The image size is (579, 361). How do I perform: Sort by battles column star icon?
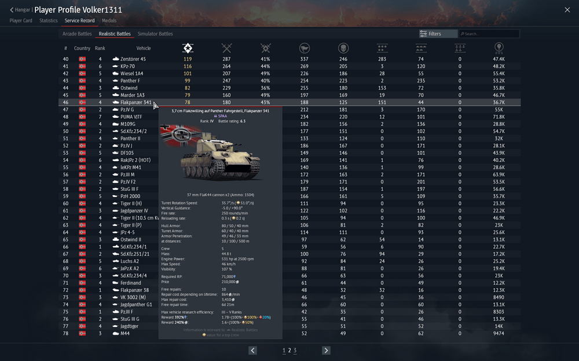tap(188, 48)
